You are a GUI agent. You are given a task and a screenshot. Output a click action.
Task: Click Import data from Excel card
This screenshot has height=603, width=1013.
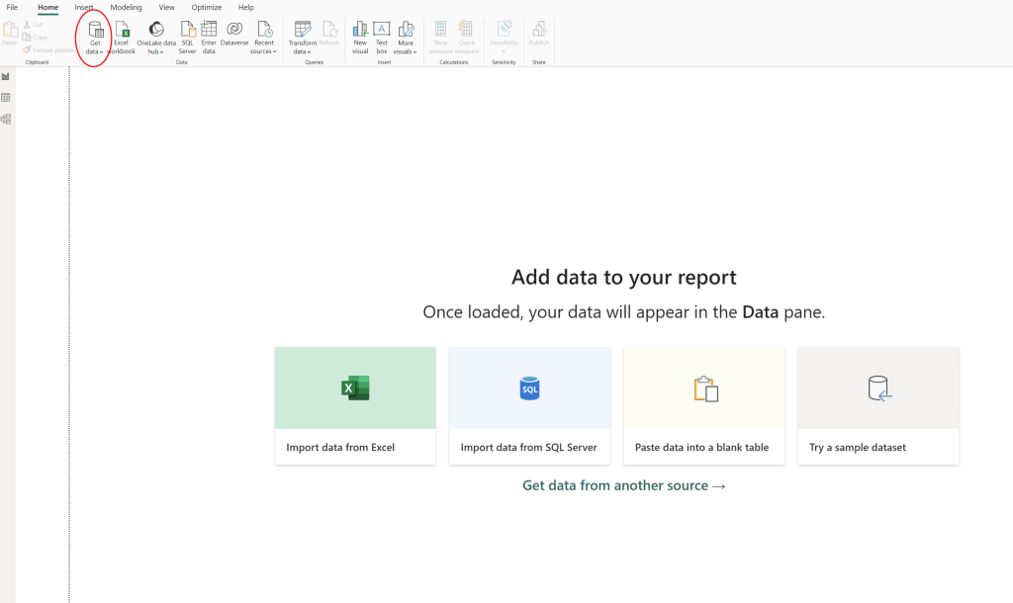355,405
